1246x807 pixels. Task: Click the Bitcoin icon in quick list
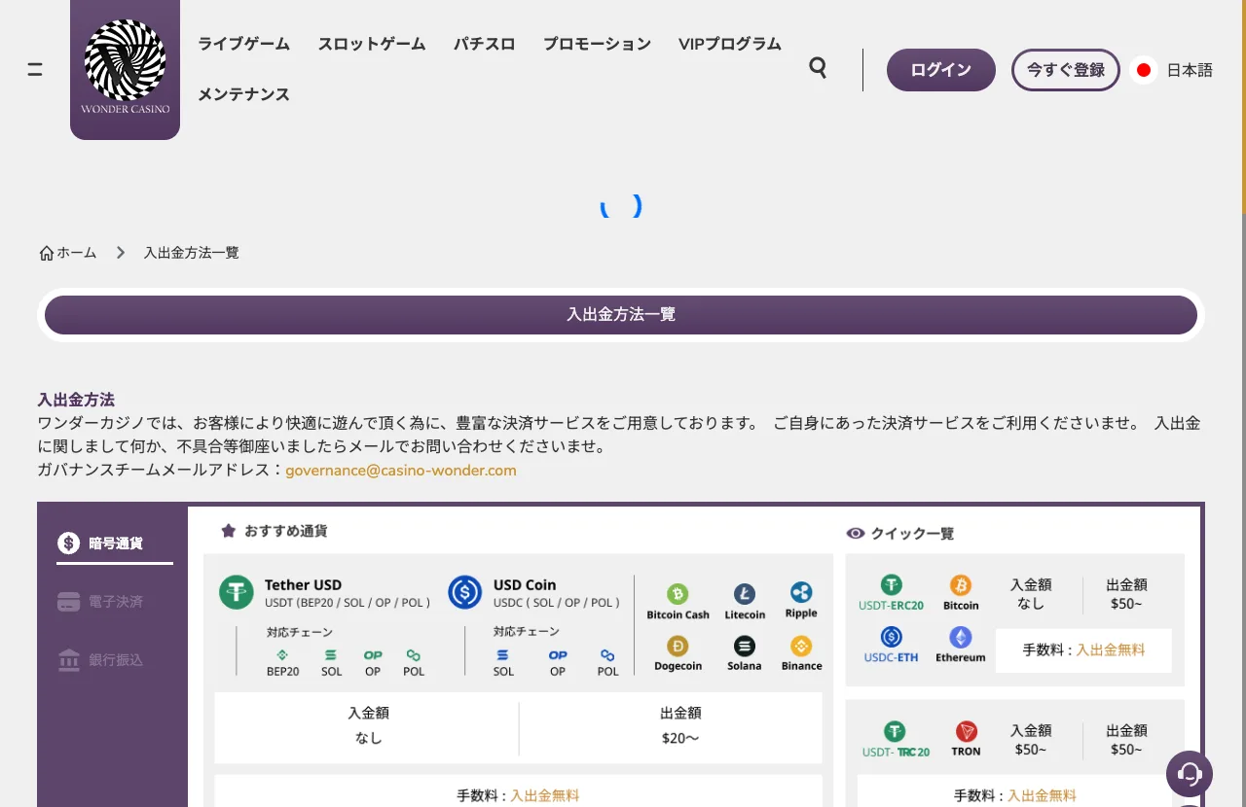(x=961, y=585)
